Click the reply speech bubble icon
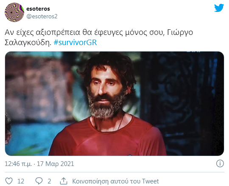The height and width of the screenshot is (186, 229). pyautogui.click(x=39, y=181)
